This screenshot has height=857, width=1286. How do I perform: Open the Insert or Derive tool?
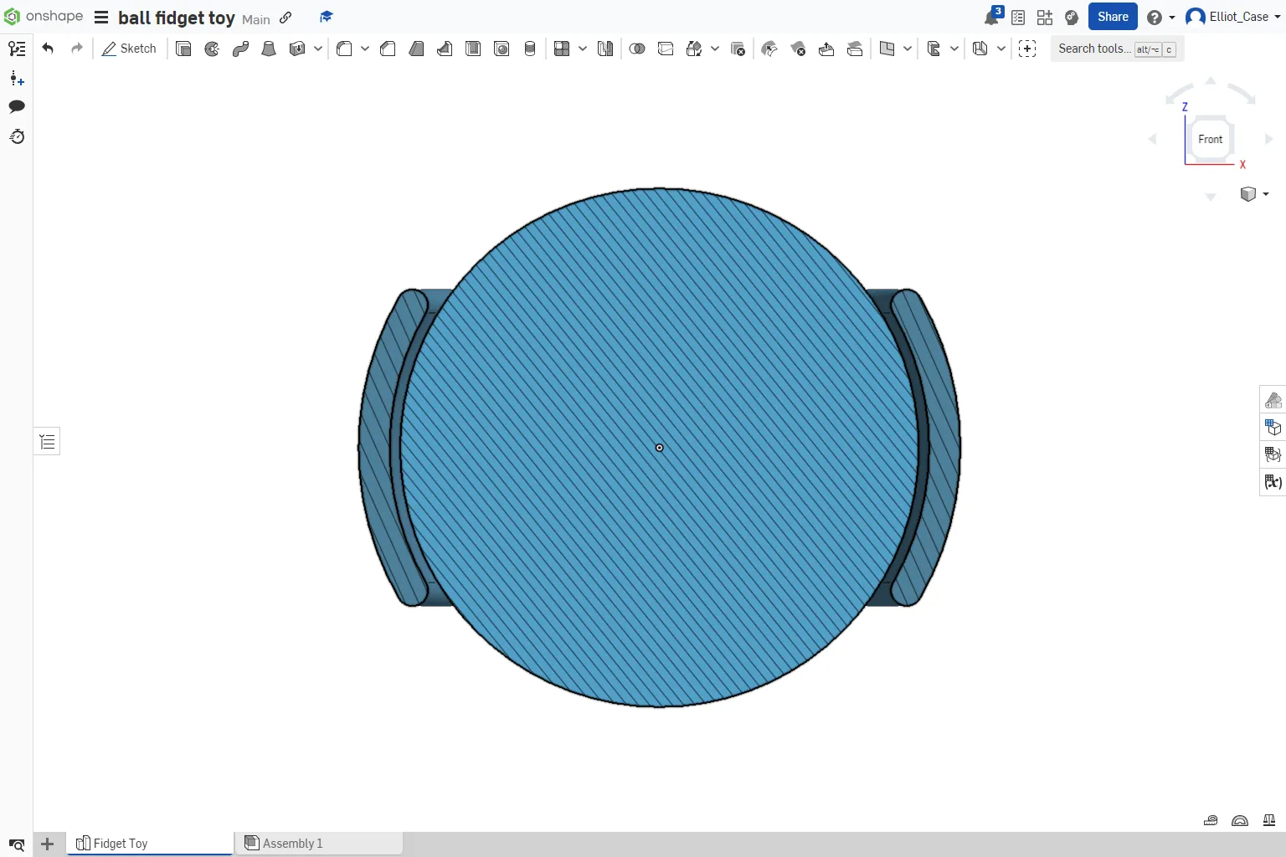(1027, 49)
